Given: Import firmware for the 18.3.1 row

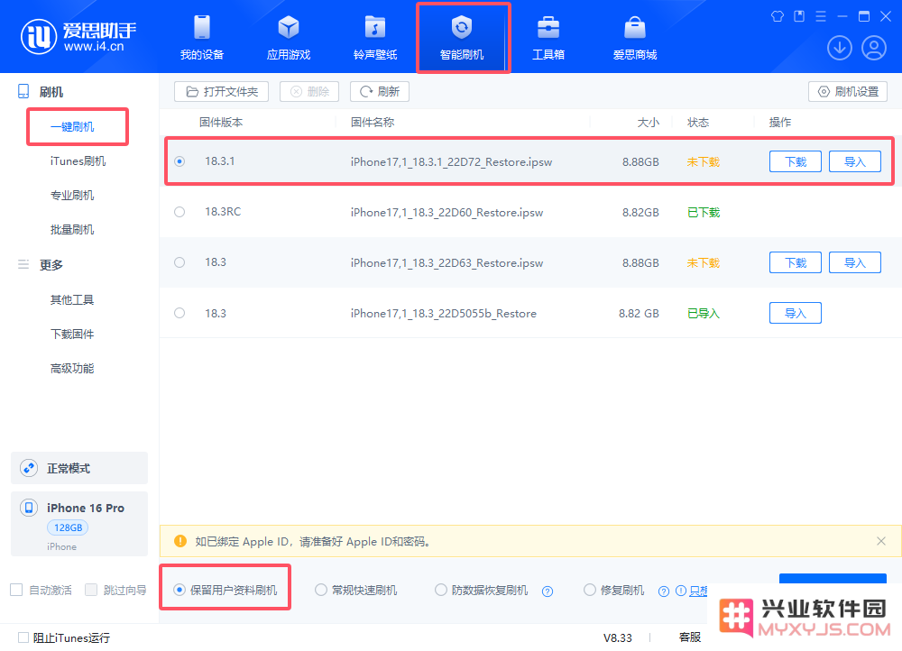Looking at the screenshot, I should click(x=855, y=161).
